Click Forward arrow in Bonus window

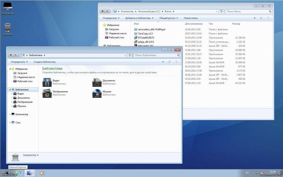[x=108, y=11]
